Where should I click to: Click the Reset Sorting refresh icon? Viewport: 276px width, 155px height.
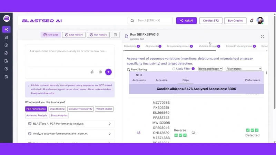point(128,70)
